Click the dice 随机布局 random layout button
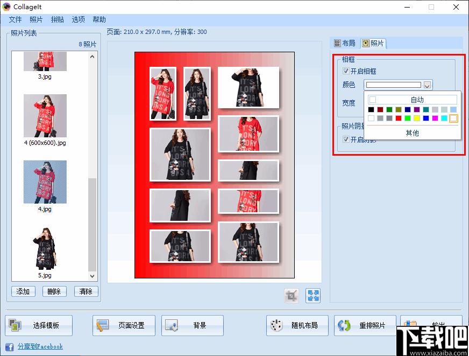The image size is (469, 356). [297, 325]
